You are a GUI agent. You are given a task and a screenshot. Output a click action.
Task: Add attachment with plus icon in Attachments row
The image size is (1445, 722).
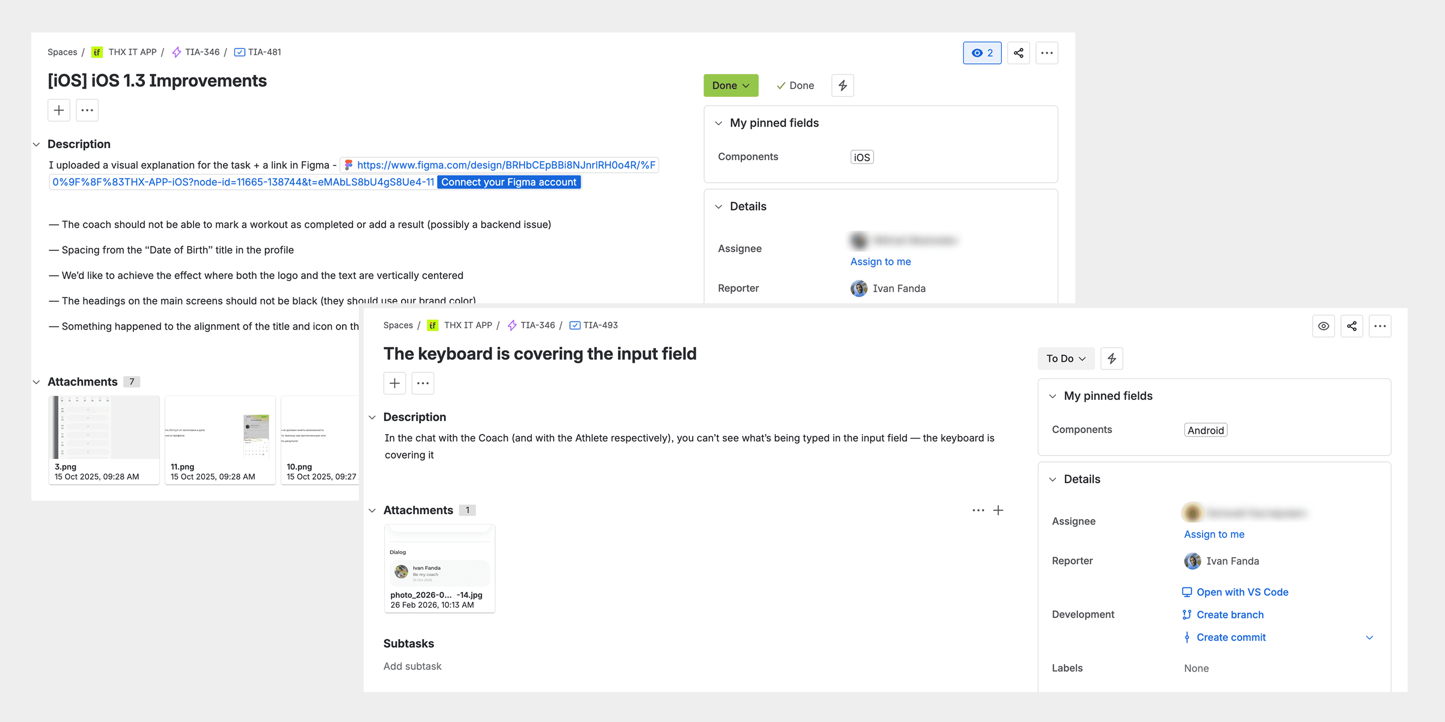click(998, 510)
